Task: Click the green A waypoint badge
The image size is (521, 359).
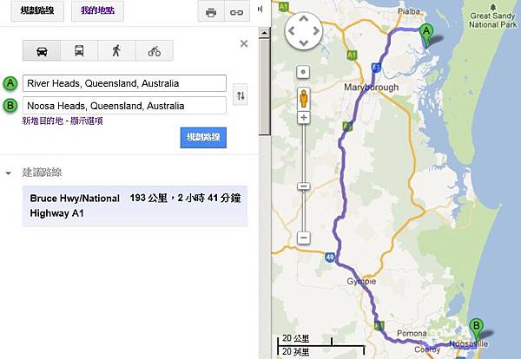Action: tap(10, 83)
